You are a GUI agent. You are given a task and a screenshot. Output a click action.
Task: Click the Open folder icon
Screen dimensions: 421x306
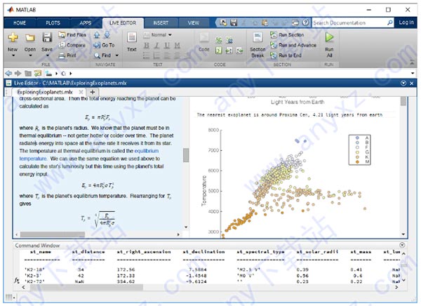pyautogui.click(x=30, y=38)
